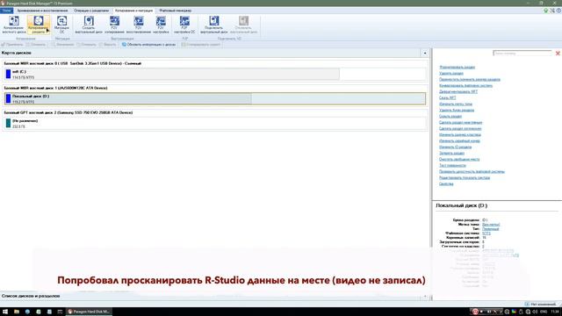
Task: Click disk 2 Samsung SSD header text
Action: 68,112
